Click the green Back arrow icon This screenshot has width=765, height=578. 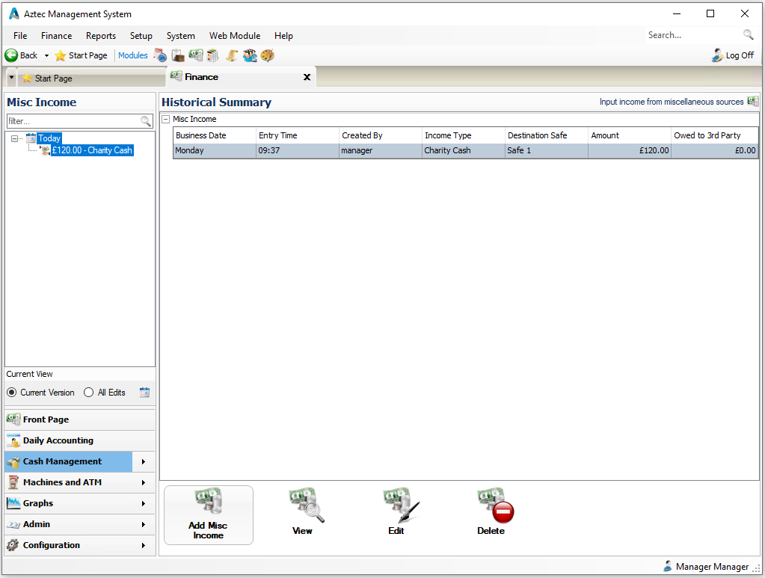click(11, 55)
